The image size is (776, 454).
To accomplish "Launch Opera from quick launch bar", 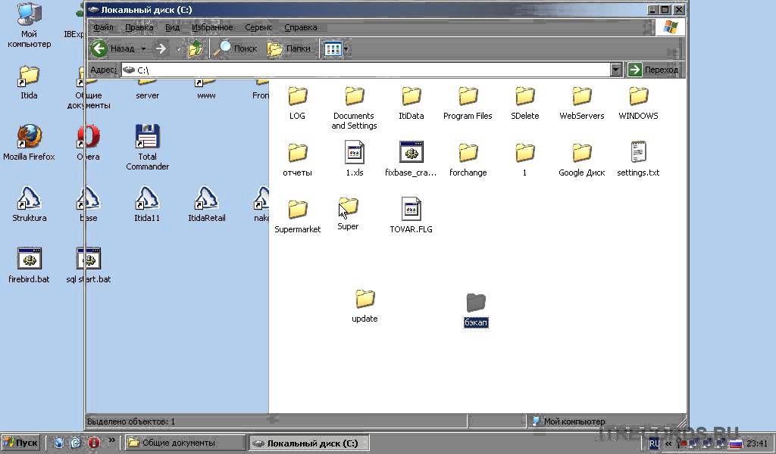I will tap(93, 443).
